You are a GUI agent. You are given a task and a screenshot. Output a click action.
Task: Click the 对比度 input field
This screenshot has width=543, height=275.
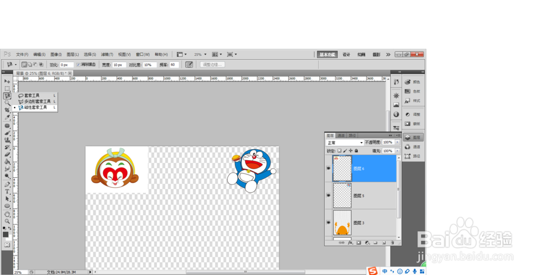(150, 65)
